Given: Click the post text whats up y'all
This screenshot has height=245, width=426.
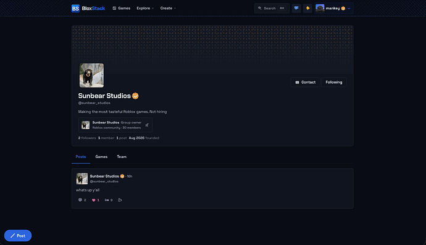Looking at the screenshot, I should click(88, 190).
